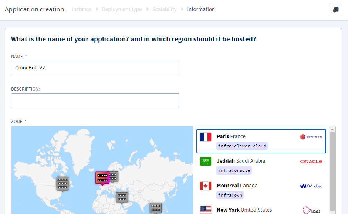Click the infra:clever-cloud tag

tap(242, 146)
